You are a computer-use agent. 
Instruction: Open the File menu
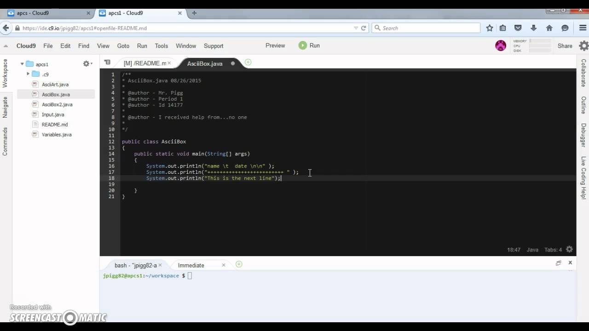[x=48, y=46]
